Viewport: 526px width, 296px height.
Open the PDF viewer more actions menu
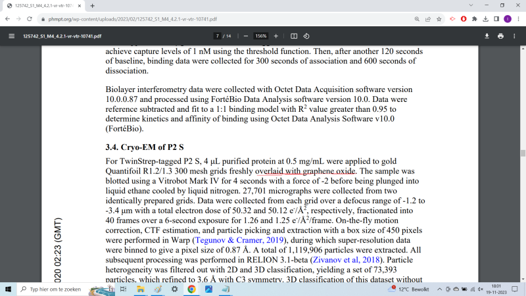(x=514, y=36)
